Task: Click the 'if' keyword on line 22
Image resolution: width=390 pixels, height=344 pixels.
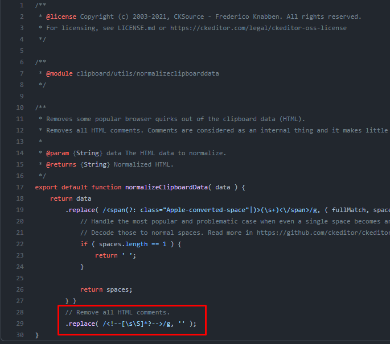Action: click(84, 244)
